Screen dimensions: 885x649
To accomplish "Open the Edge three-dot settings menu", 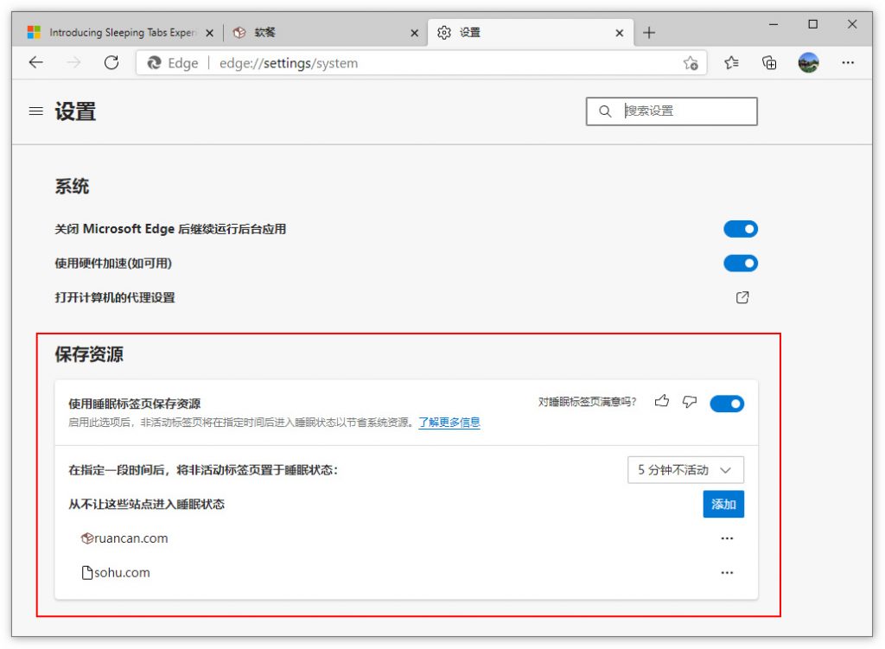I will [848, 62].
